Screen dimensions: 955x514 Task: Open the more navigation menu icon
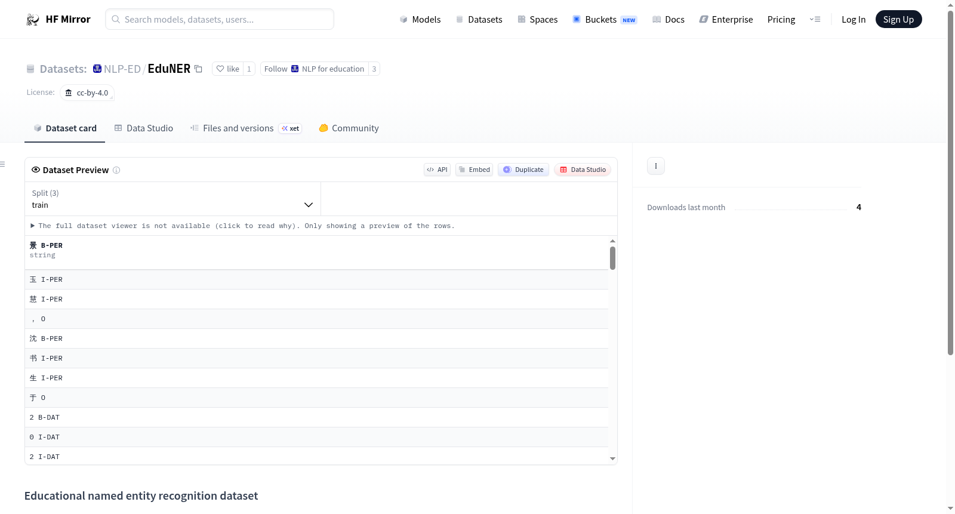pyautogui.click(x=815, y=20)
